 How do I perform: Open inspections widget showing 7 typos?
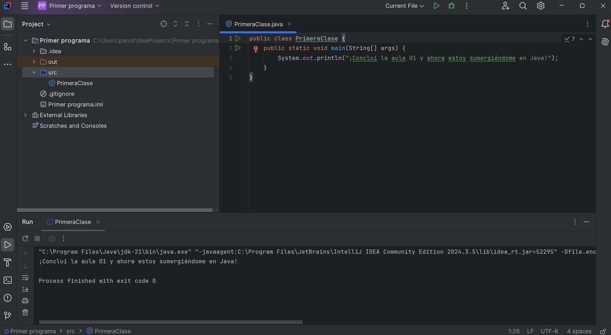coord(569,39)
